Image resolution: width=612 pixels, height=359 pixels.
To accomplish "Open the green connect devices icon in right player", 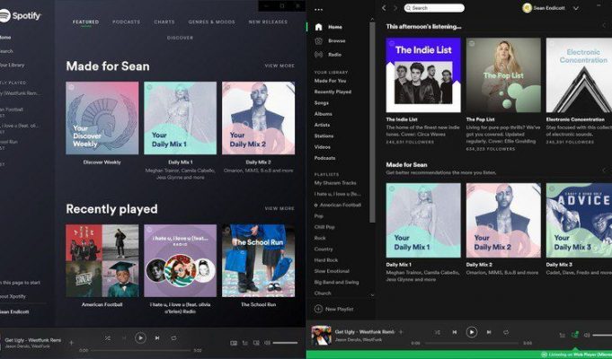I will [x=574, y=335].
